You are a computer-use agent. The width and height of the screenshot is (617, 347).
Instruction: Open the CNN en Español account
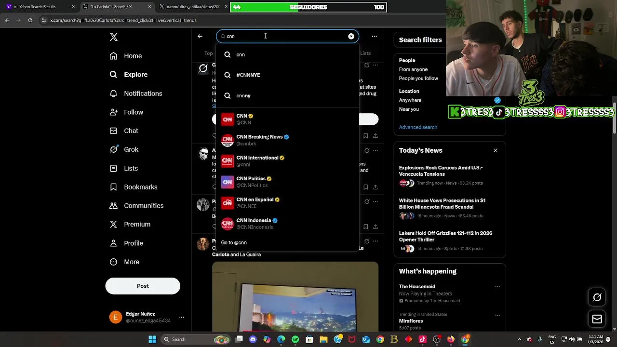[x=287, y=203]
